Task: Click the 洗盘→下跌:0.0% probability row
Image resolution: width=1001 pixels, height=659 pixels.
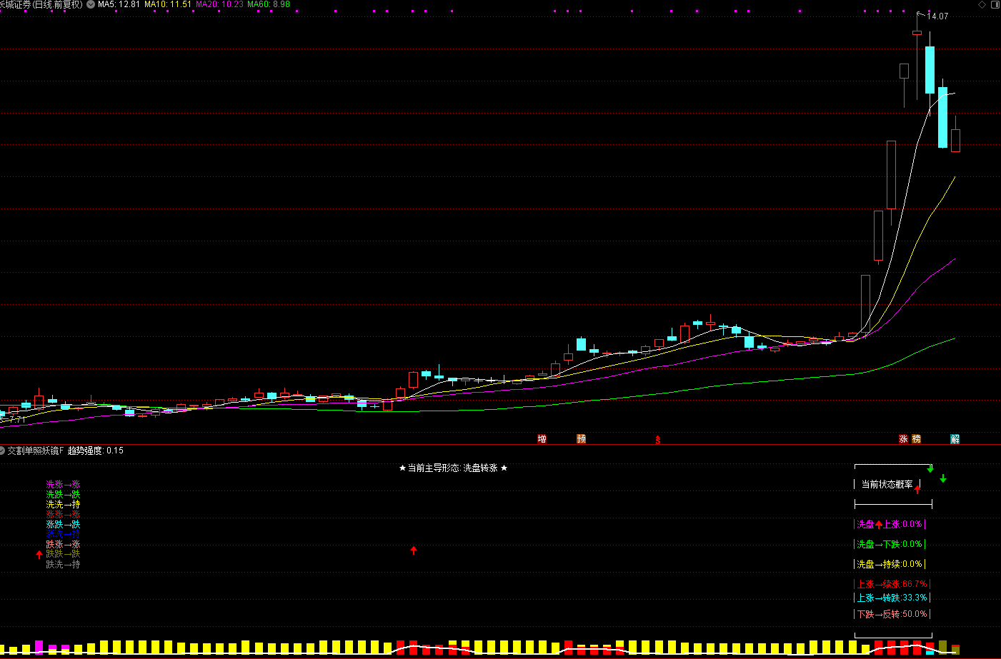Action: click(890, 544)
